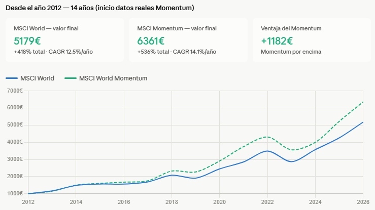Click the blue MSCI World legend line
The width and height of the screenshot is (375, 210).
[12, 78]
